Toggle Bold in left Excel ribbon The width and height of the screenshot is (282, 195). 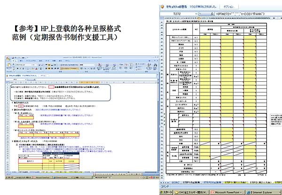tap(17, 69)
